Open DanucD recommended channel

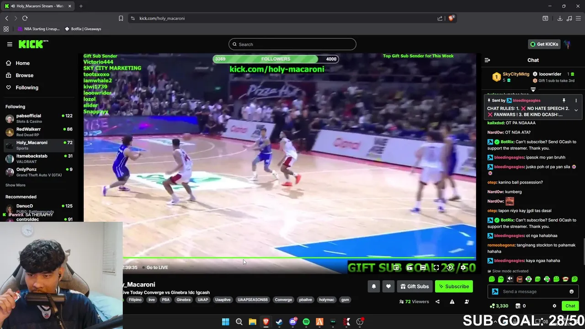coord(39,208)
